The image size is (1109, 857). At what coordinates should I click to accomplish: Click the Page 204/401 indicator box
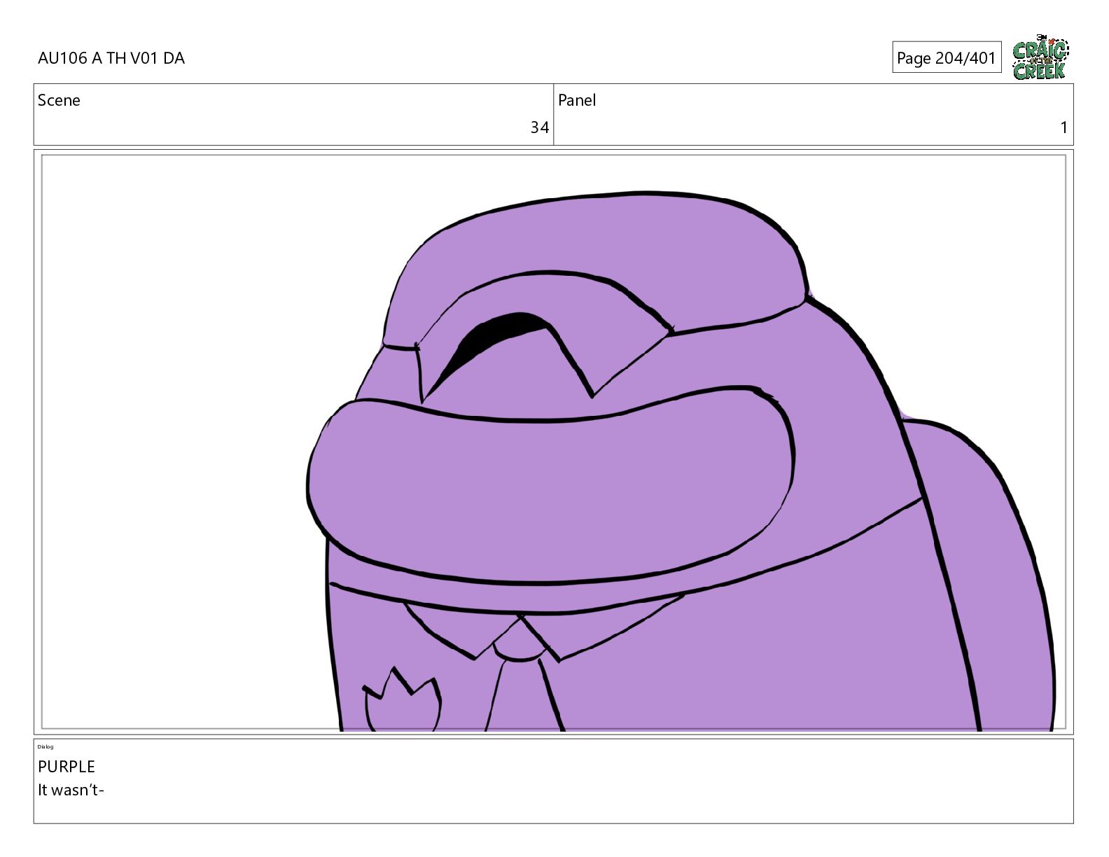click(947, 57)
